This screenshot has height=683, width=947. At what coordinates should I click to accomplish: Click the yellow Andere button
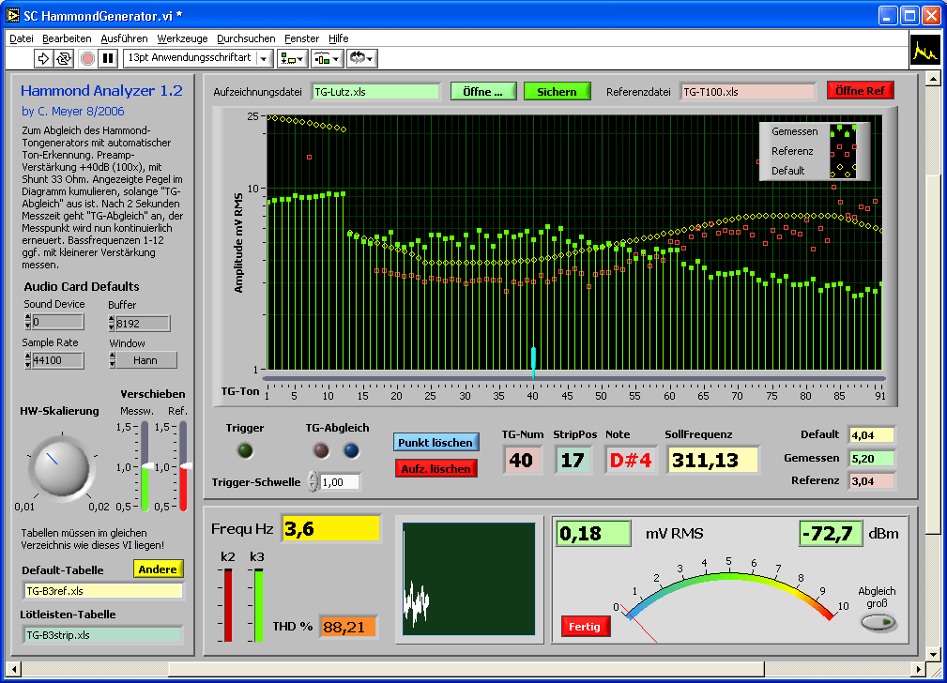pyautogui.click(x=158, y=569)
